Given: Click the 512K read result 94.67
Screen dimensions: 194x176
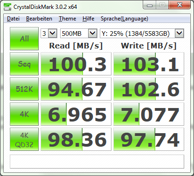Looking at the screenshot, I should pyautogui.click(x=76, y=89).
